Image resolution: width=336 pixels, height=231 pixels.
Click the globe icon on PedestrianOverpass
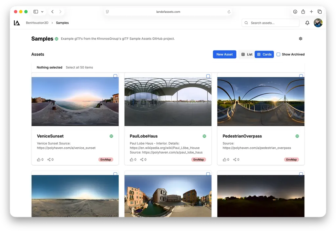click(297, 136)
